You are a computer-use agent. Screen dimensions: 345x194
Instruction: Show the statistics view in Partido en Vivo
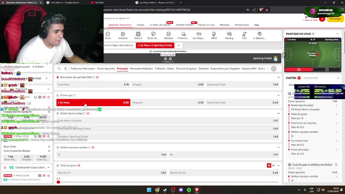(327, 70)
